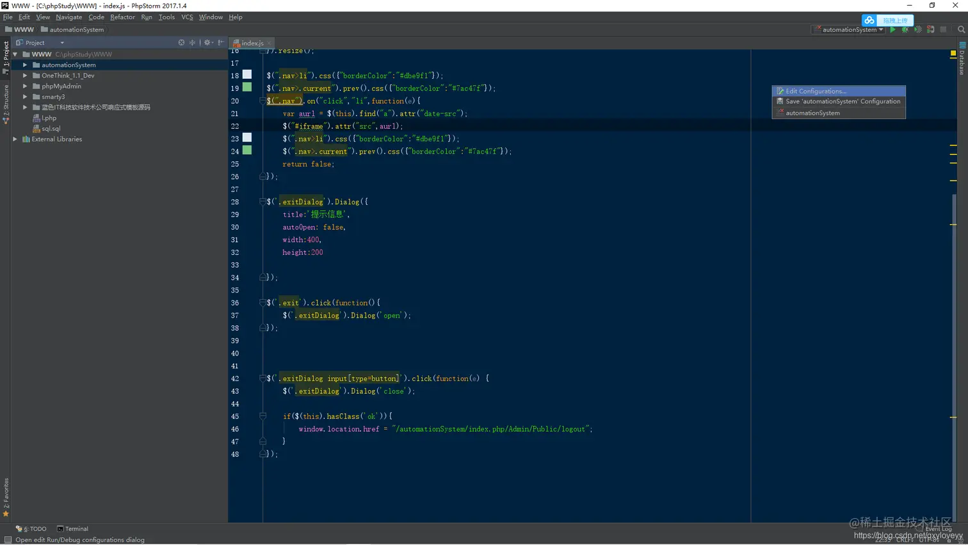Toggle tool window bars at bottom-left corner
Image resolution: width=968 pixels, height=545 pixels.
(8, 540)
